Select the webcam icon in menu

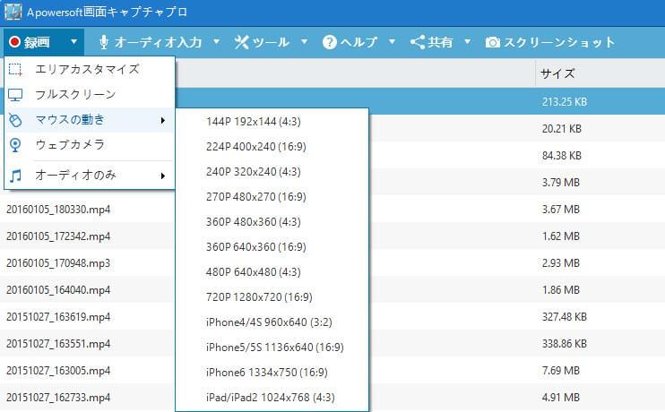(x=15, y=144)
